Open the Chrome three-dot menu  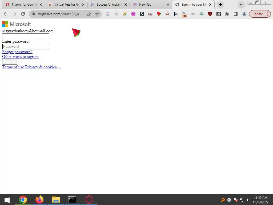click(x=267, y=14)
